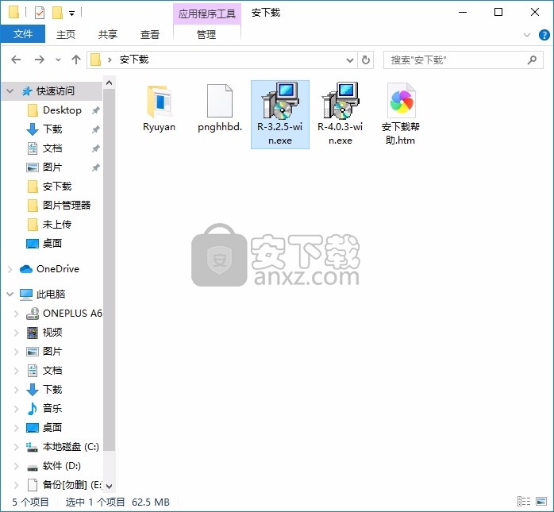
Task: Expand the ribbon chevron
Action: tap(527, 35)
